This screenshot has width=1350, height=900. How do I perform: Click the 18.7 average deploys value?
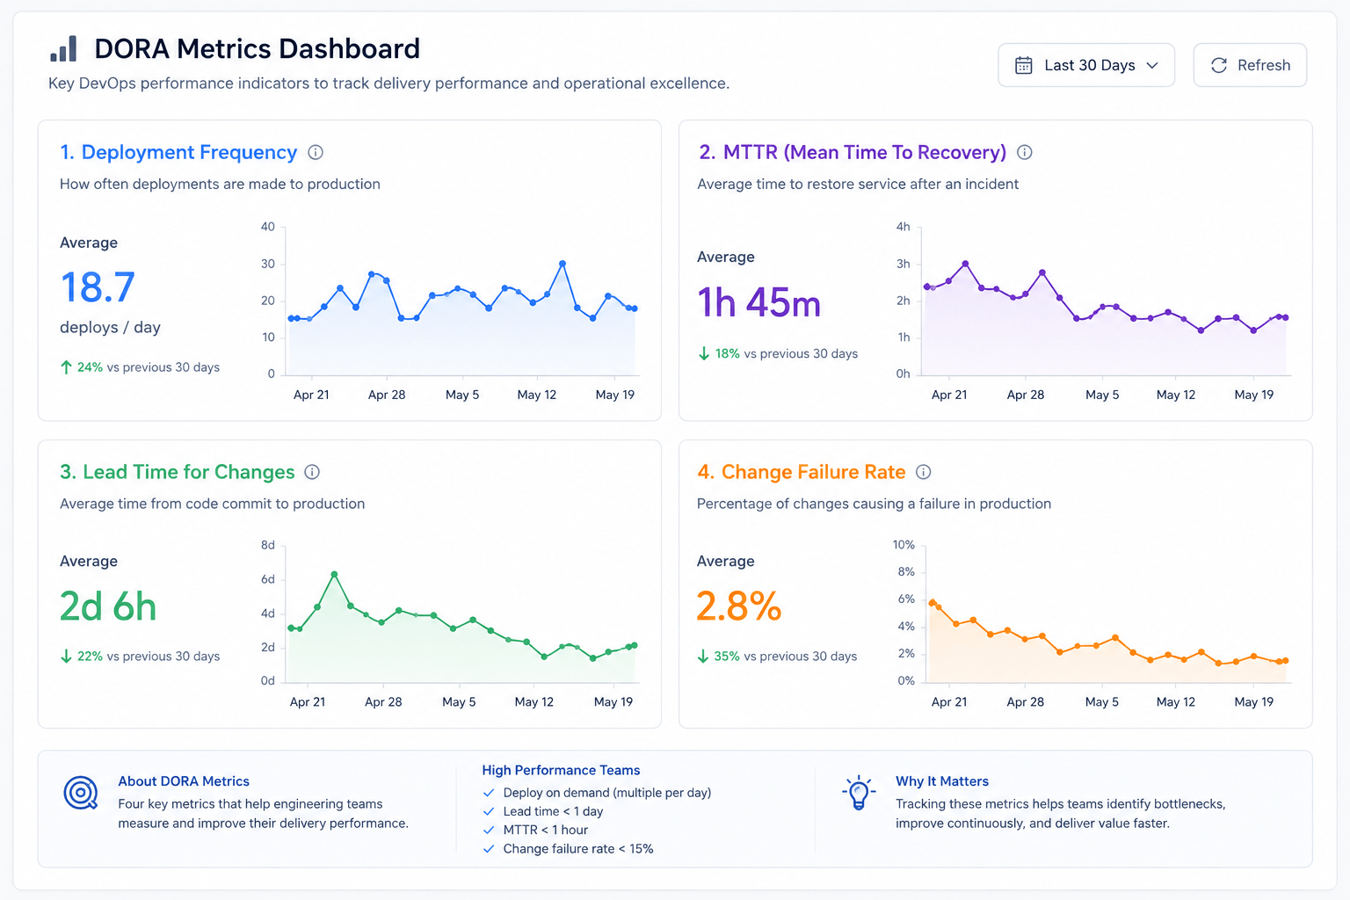(x=98, y=287)
